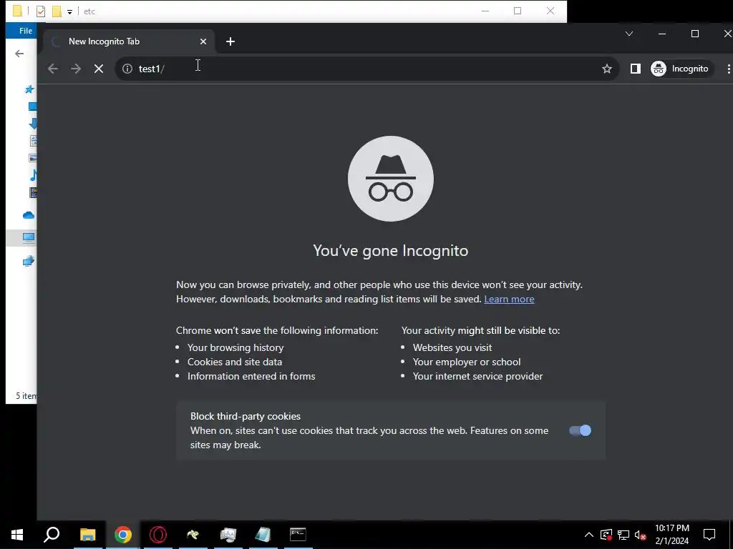This screenshot has height=549, width=733.
Task: Click the "You've gone Incognito" heading
Action: (x=390, y=251)
